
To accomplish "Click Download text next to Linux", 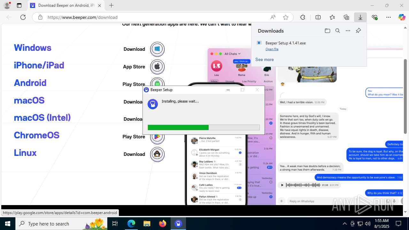I will pyautogui.click(x=134, y=154).
